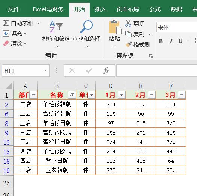The height and width of the screenshot is (196, 197).
Task: Click the Name Box showing H11
Action: [23, 70]
